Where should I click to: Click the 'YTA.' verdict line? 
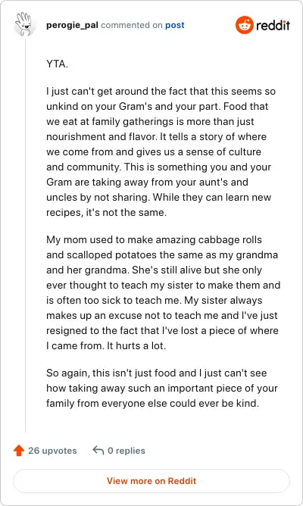57,64
